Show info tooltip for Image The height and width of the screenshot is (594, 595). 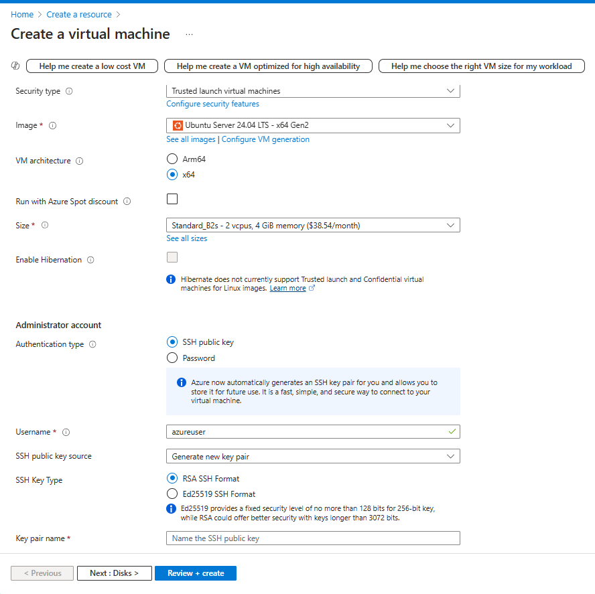point(53,125)
